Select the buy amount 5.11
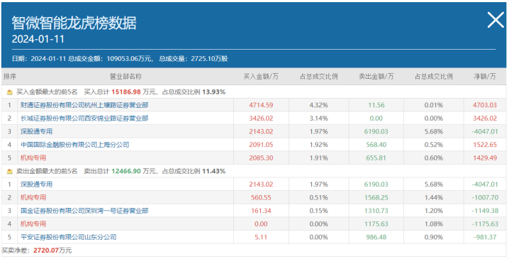The width and height of the screenshot is (509, 259). 261,237
